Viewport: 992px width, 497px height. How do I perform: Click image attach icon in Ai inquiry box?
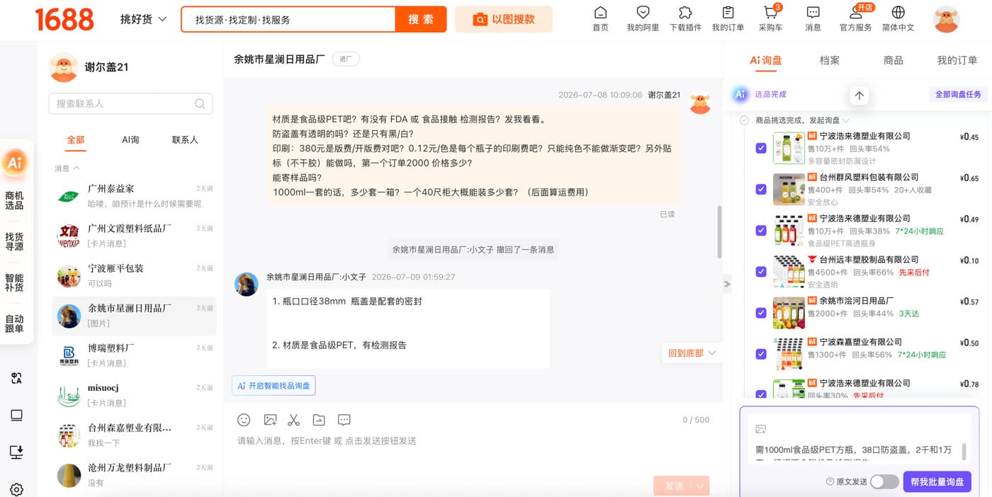[761, 429]
